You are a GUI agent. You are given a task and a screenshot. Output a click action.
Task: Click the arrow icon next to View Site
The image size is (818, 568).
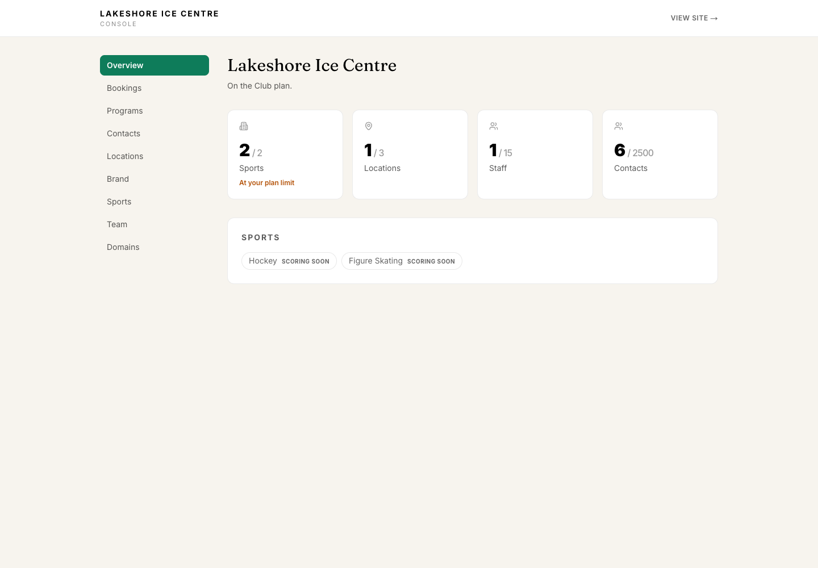pyautogui.click(x=714, y=18)
